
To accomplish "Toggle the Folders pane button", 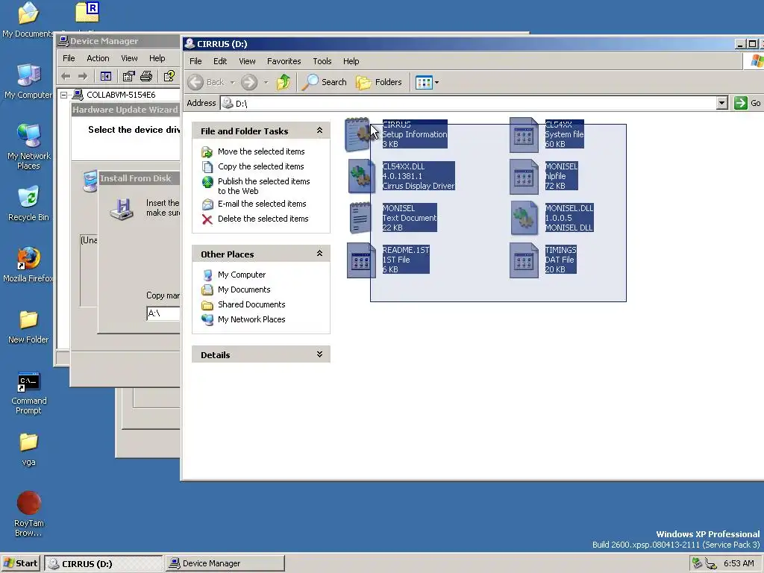I will tap(379, 82).
